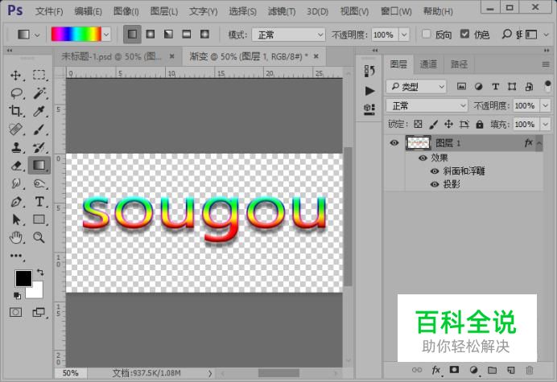557x382 pixels.
Task: Toggle lock all padlock icon
Action: pyautogui.click(x=480, y=125)
